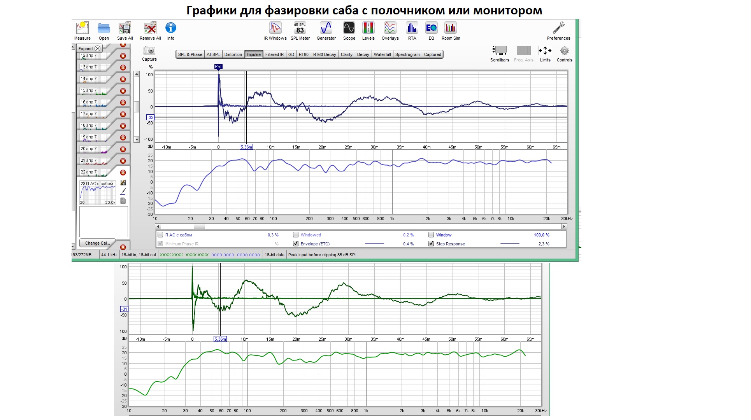
Task: Toggle the Envelope (ETC) checkbox
Action: pyautogui.click(x=296, y=244)
